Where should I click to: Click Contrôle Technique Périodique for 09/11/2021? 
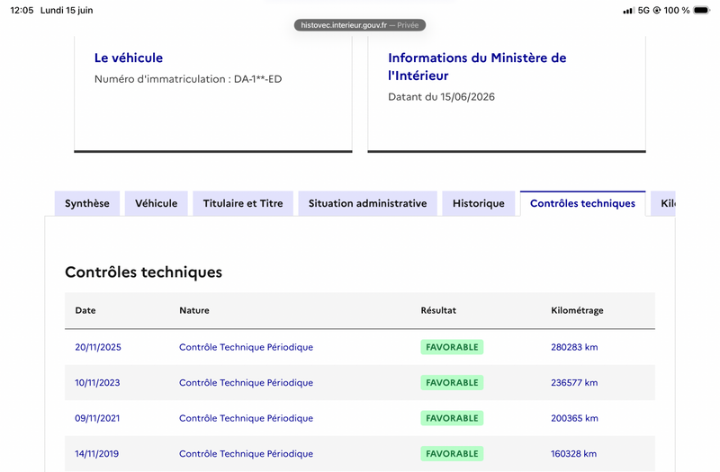click(x=246, y=418)
